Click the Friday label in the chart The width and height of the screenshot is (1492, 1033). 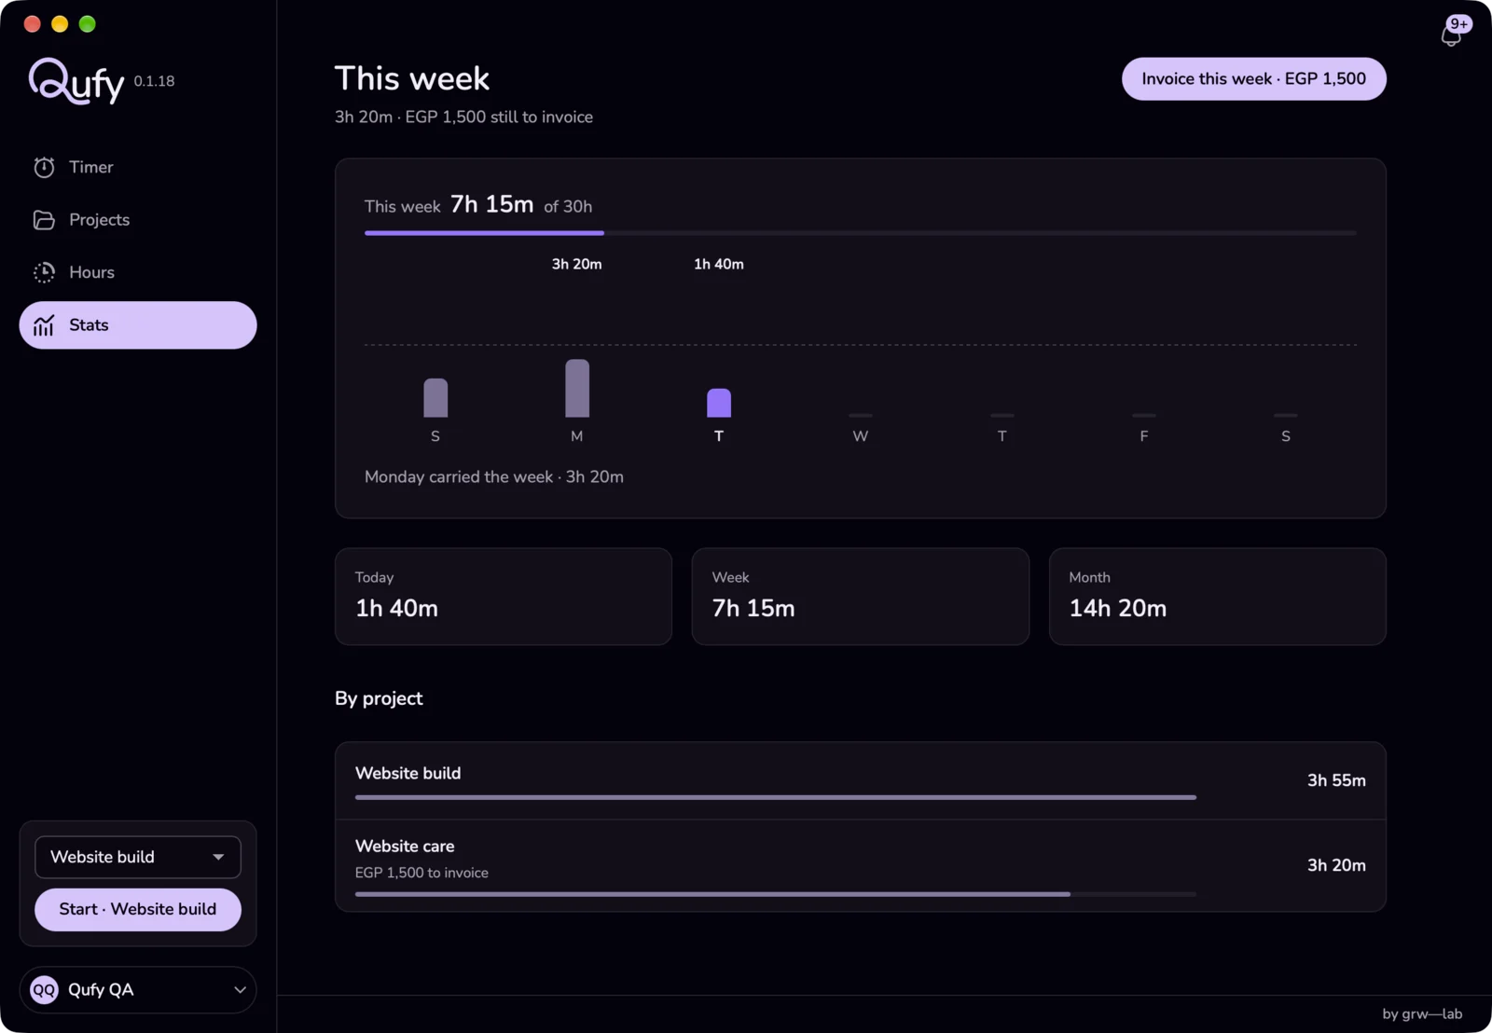1144,436
